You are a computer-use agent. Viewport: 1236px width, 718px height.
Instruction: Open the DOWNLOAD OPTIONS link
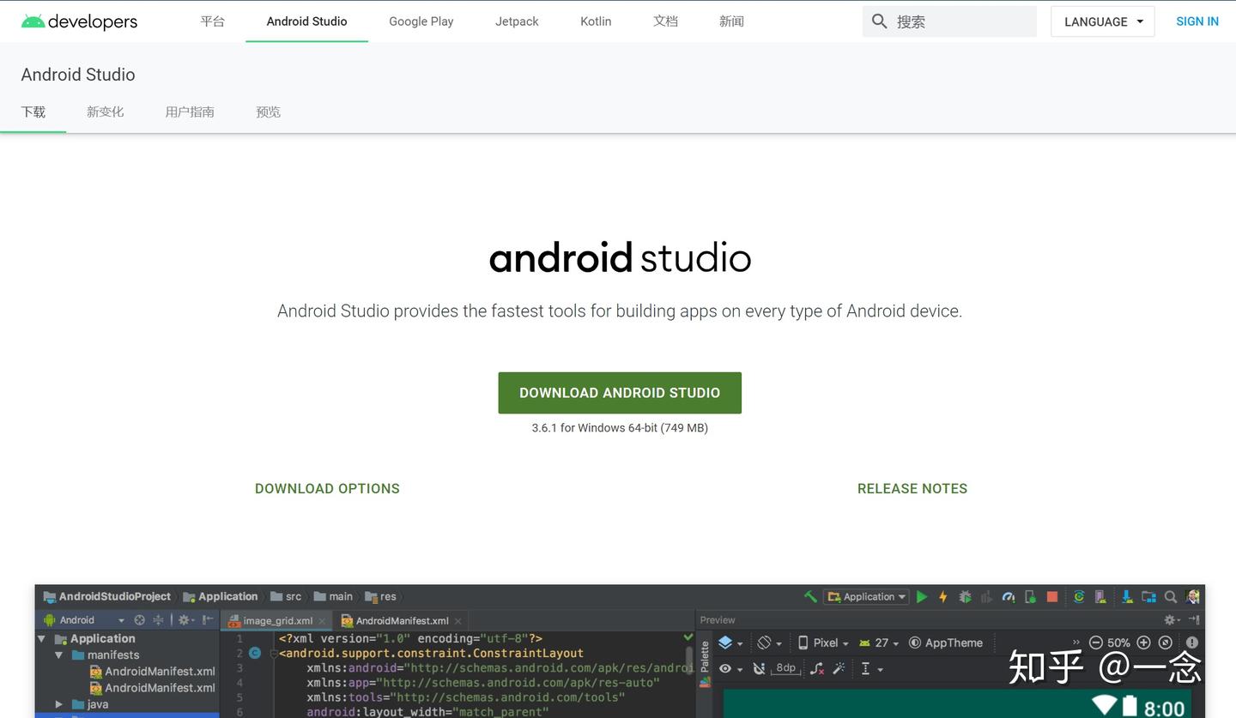(x=327, y=488)
